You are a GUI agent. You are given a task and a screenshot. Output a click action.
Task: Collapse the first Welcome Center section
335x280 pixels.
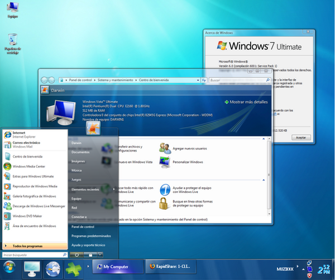(264, 139)
